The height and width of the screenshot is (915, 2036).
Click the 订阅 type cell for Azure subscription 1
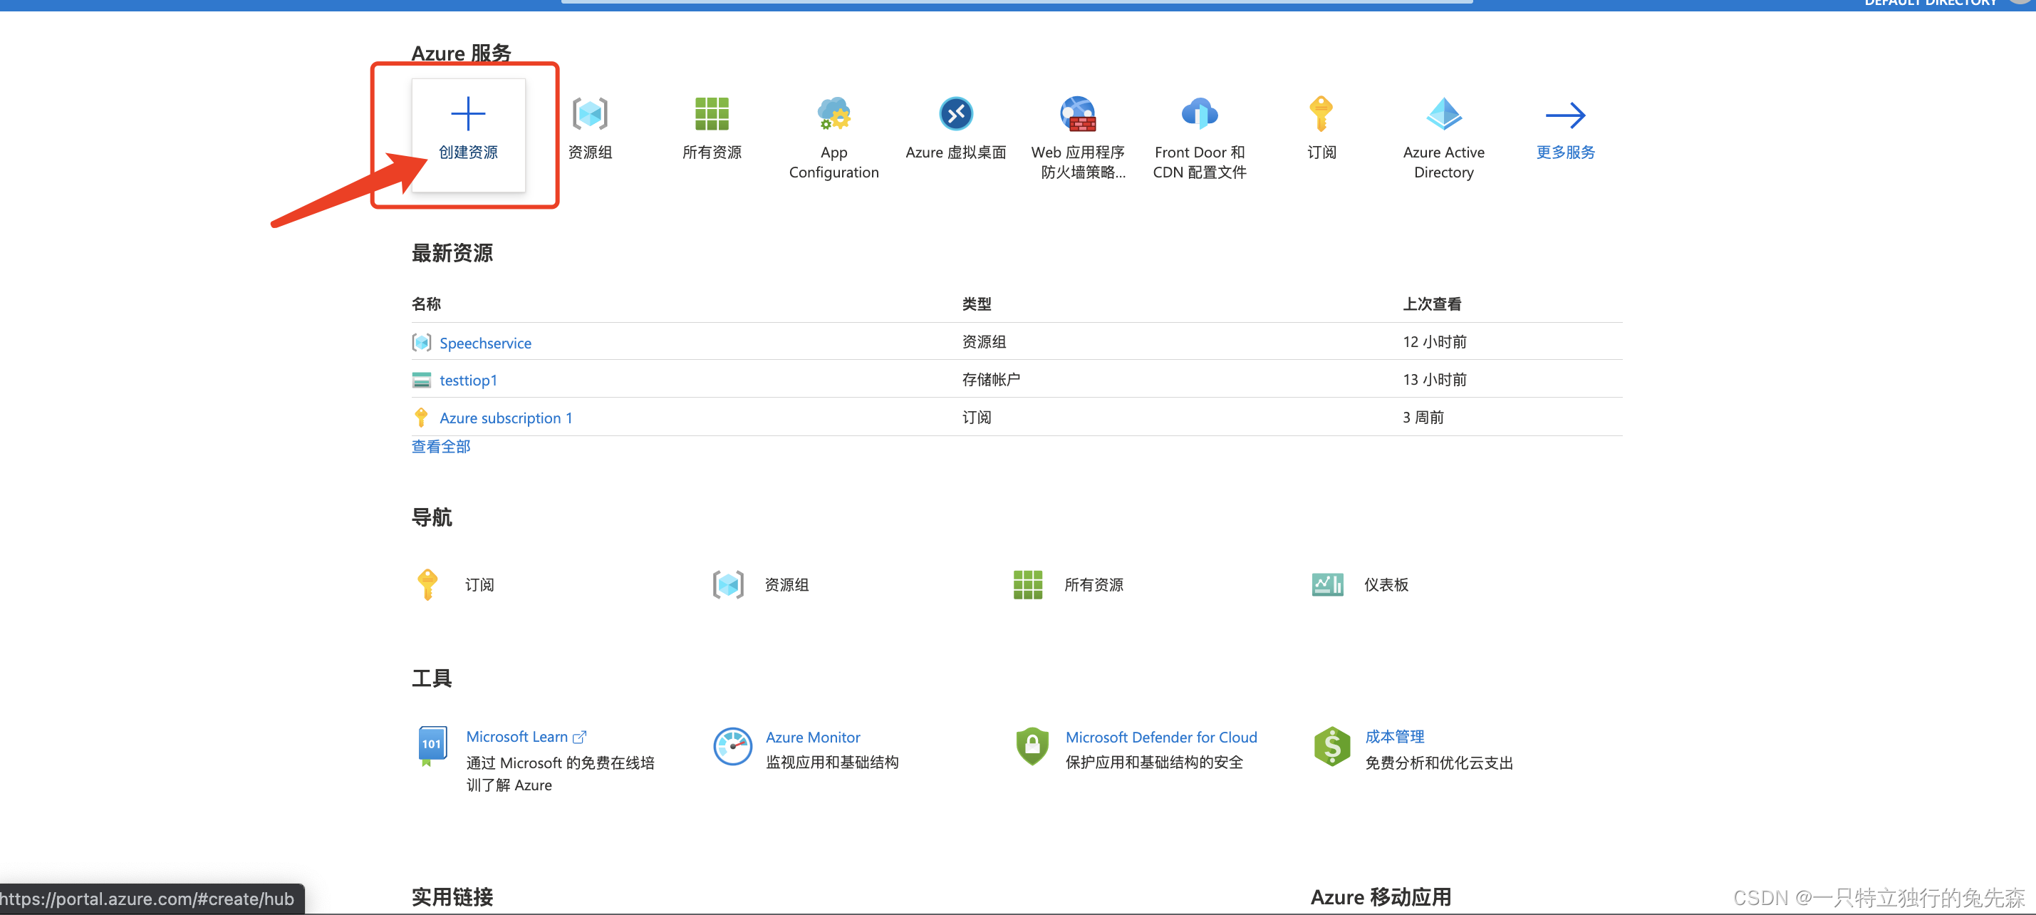[x=977, y=417]
